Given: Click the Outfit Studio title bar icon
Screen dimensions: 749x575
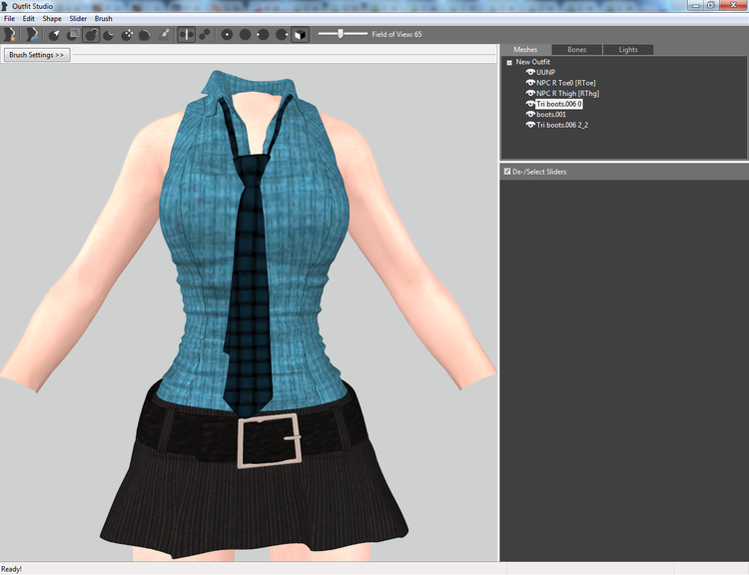Looking at the screenshot, I should pyautogui.click(x=5, y=6).
